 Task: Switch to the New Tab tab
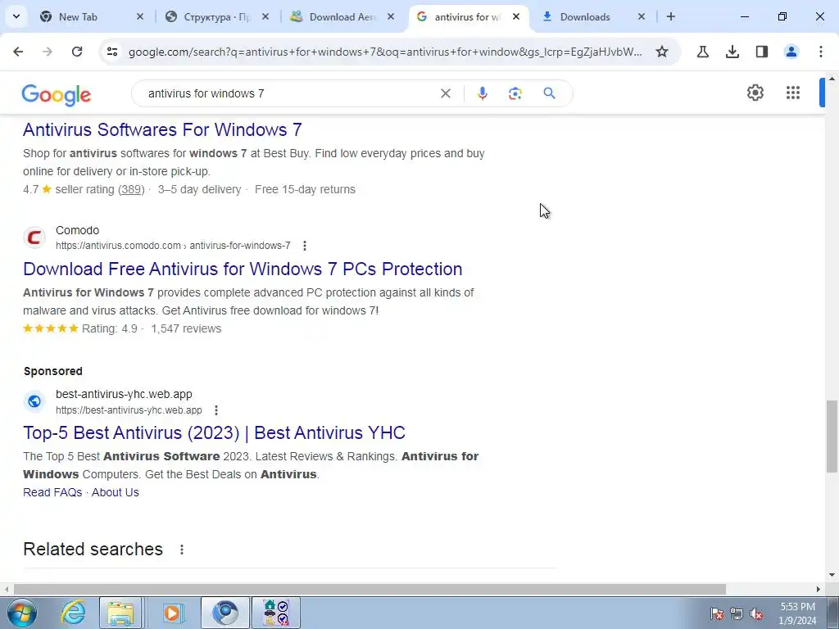pos(91,16)
